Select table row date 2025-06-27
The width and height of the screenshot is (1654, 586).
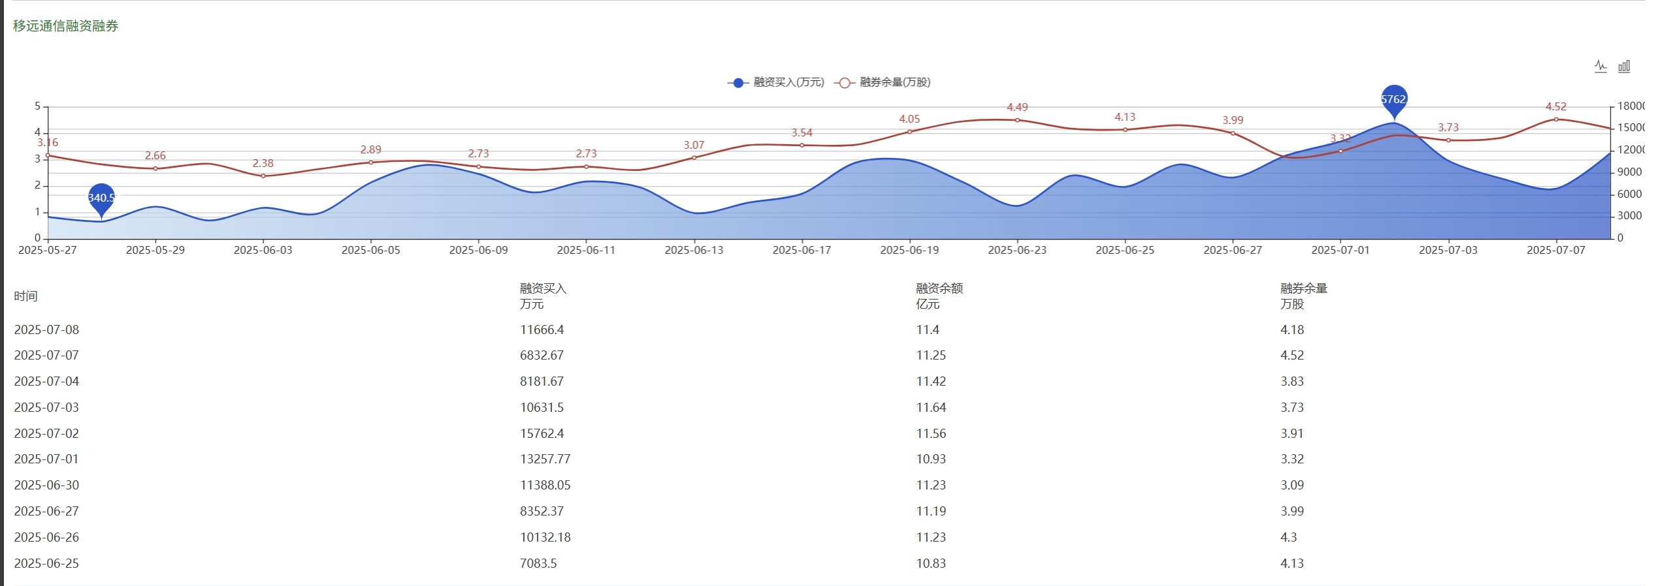[46, 512]
